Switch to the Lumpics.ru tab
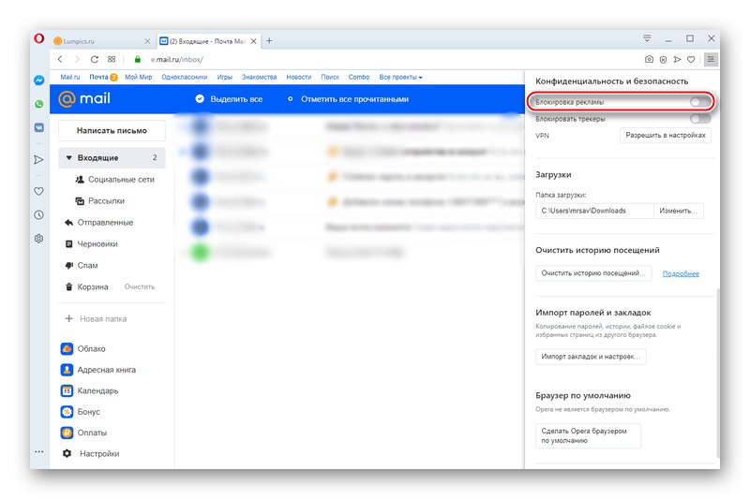 coord(100,41)
